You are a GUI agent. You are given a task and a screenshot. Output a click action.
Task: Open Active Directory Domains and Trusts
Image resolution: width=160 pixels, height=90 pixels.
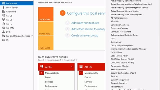[x=126, y=1]
